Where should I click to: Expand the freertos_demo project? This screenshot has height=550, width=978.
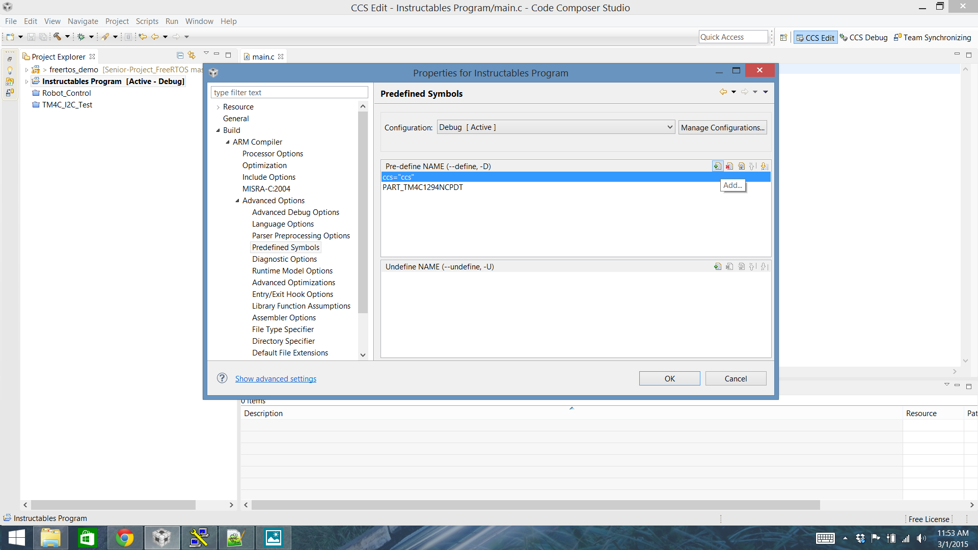coord(26,70)
